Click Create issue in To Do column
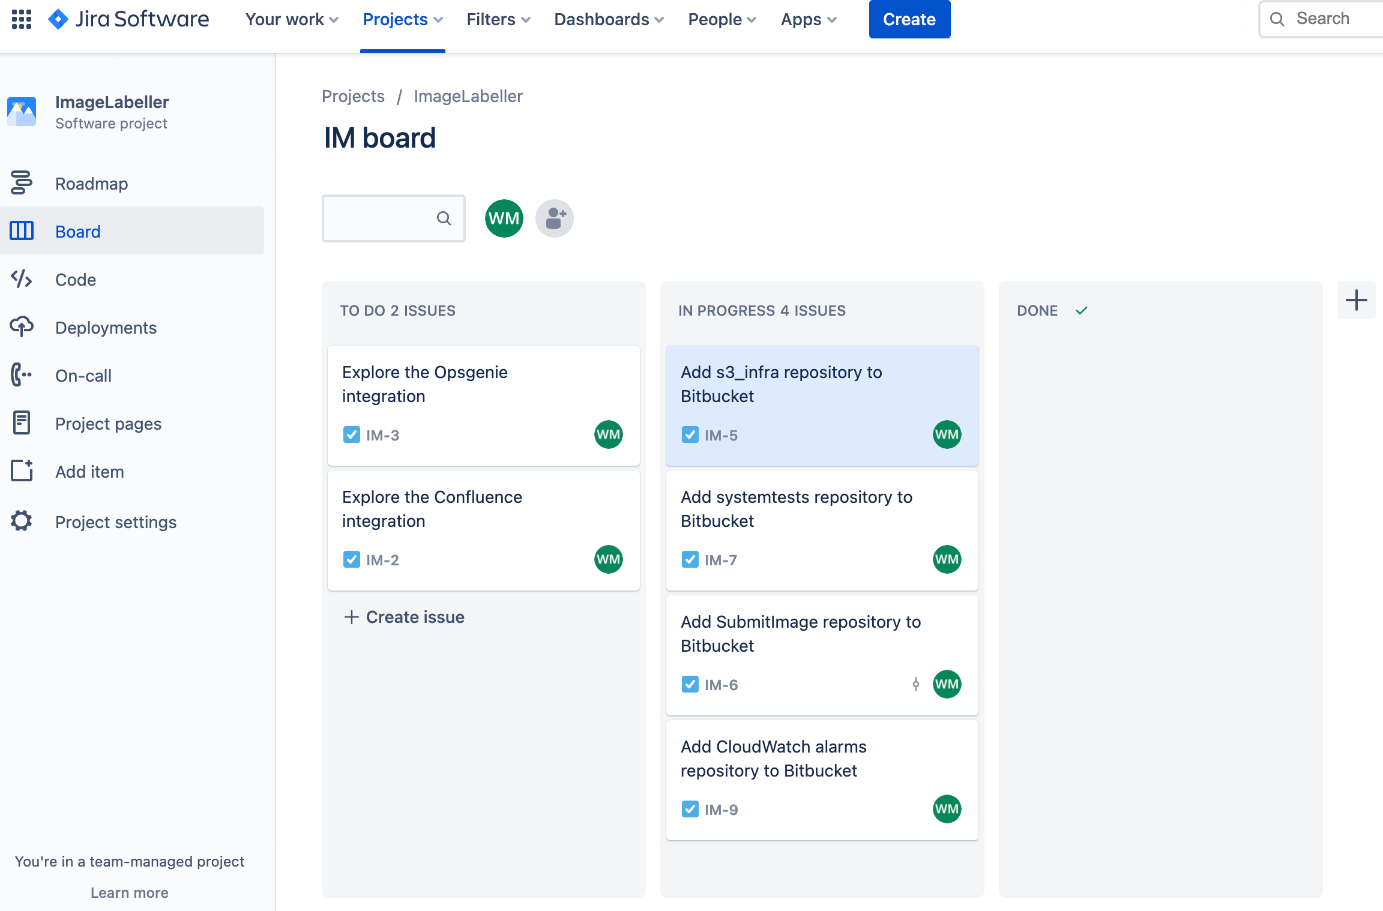The width and height of the screenshot is (1383, 911). (404, 616)
